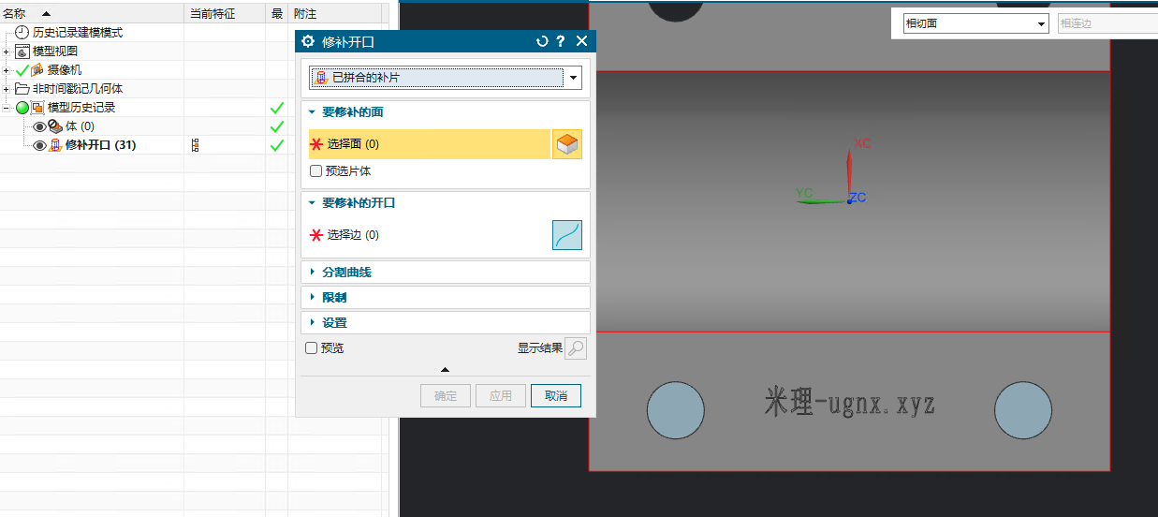Click the 当前特征 column header
1158x517 pixels.
pos(226,13)
